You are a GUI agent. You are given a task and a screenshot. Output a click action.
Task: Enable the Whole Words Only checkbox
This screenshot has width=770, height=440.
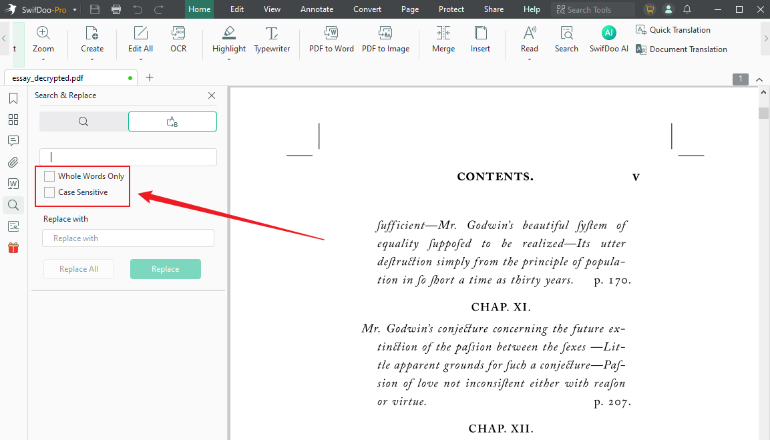49,176
